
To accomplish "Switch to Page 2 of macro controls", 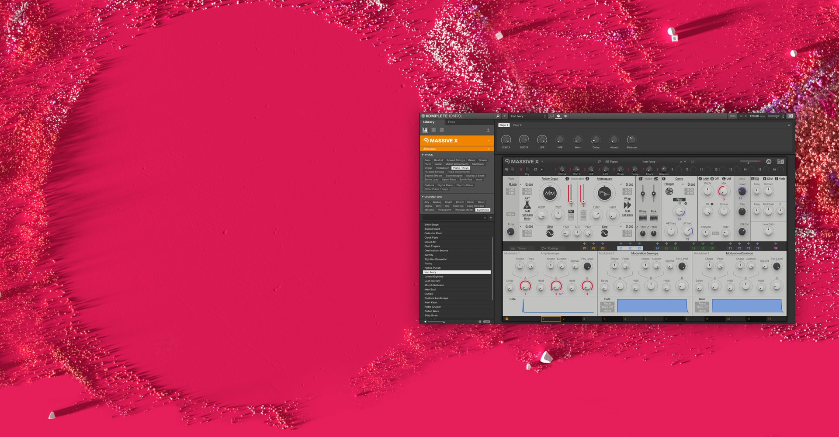I will pos(517,125).
